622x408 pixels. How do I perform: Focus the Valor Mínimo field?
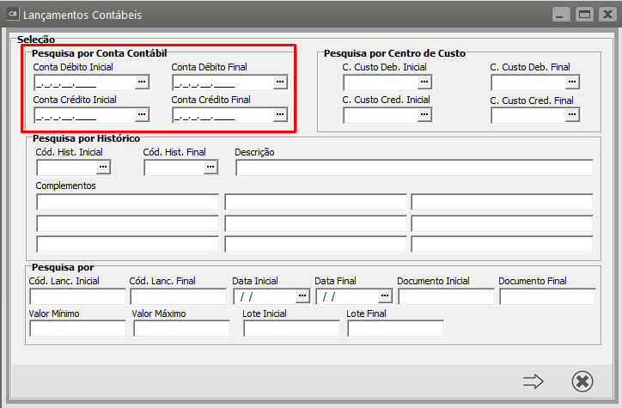pyautogui.click(x=77, y=328)
